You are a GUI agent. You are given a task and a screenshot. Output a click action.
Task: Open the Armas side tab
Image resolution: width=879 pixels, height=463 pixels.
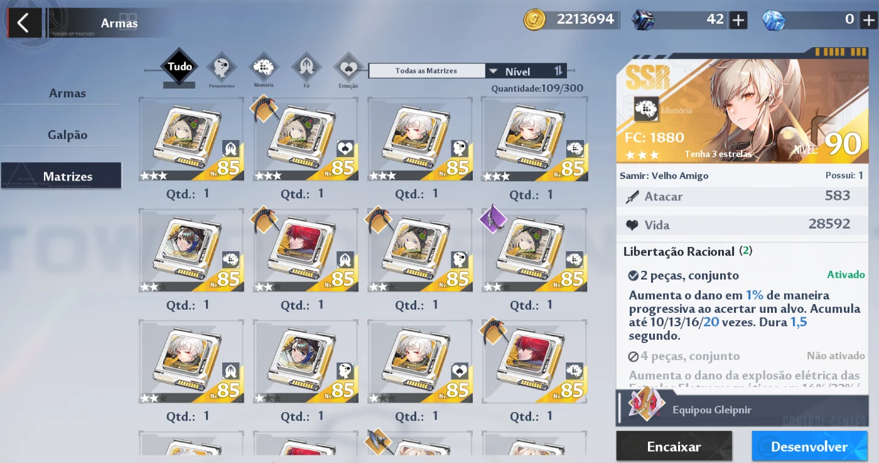(67, 93)
